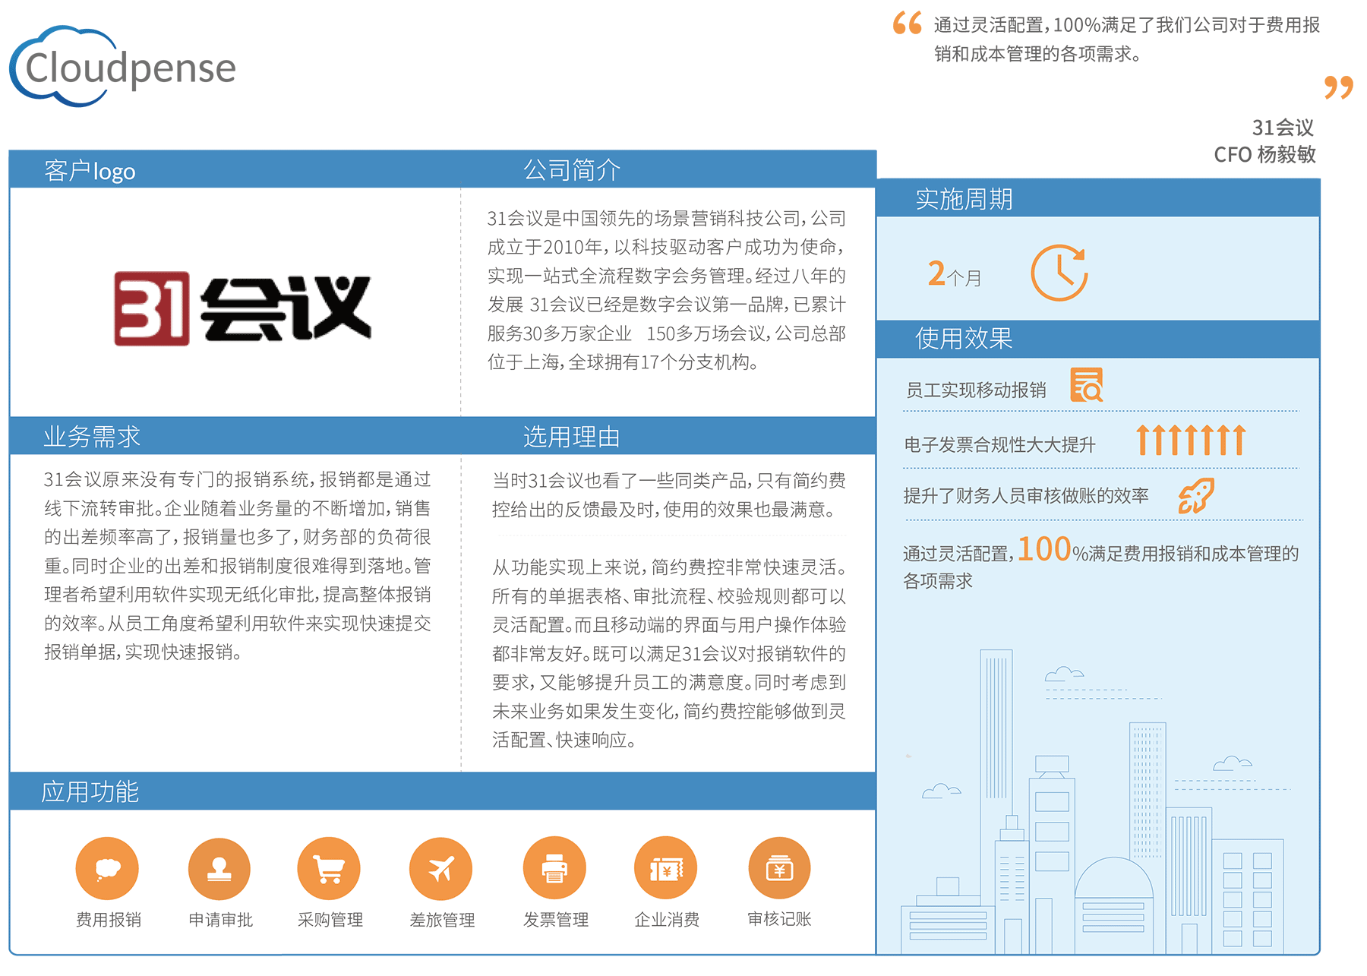Image resolution: width=1367 pixels, height=976 pixels.
Task: Click the 客户logo section header
Action: [90, 171]
